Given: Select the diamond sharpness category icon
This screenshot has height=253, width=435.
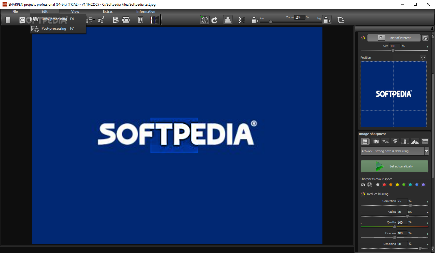Looking at the screenshot, I should tap(395, 141).
